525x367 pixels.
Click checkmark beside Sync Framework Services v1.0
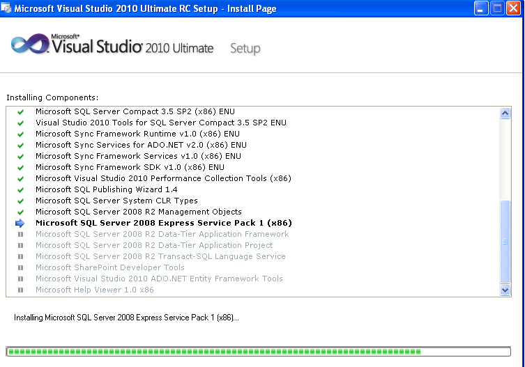pyautogui.click(x=20, y=156)
